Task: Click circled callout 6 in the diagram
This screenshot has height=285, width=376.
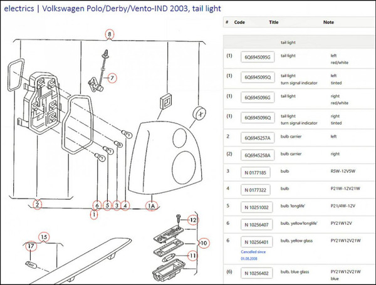Action: click(97, 205)
